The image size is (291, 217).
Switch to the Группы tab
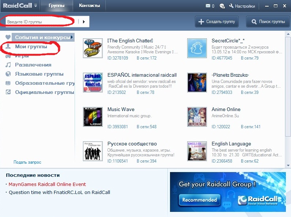tap(56, 6)
